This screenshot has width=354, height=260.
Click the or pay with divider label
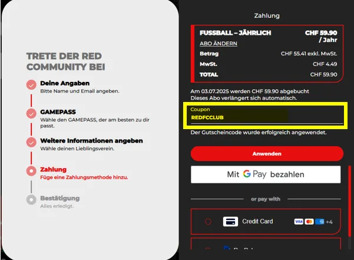266,199
